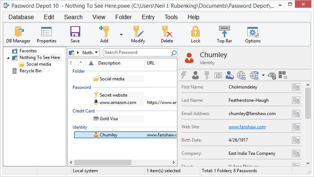The width and height of the screenshot is (314, 177).
Task: Open the Recycle Bin tree item
Action: (31, 71)
